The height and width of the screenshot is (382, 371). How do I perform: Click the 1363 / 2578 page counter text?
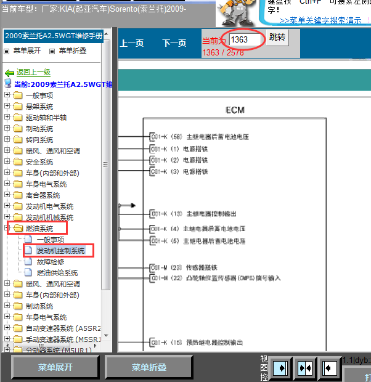click(223, 52)
